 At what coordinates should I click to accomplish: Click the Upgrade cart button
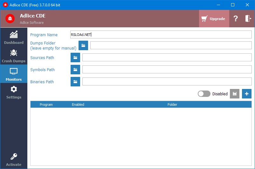tap(214, 19)
